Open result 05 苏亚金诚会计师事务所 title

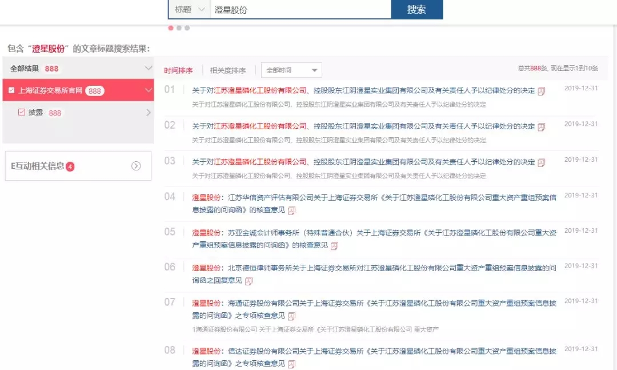pos(374,239)
